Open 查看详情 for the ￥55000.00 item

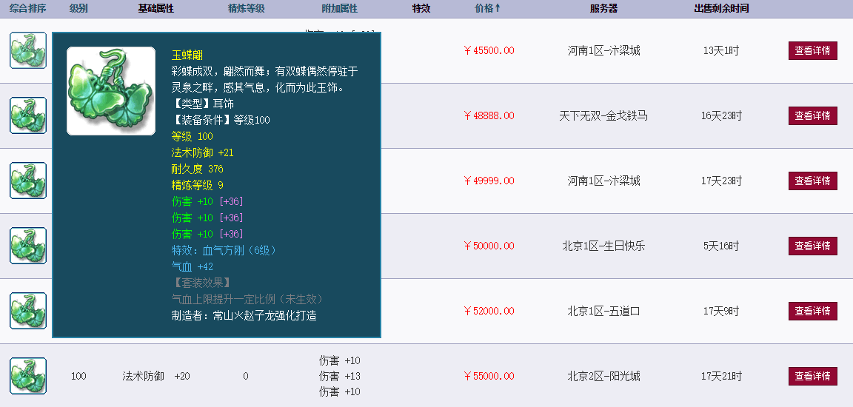[813, 376]
